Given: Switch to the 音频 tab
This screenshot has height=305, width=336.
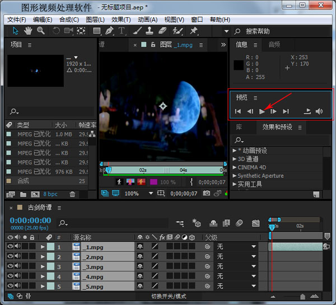Looking at the screenshot, I should [274, 45].
